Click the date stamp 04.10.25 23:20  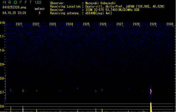pyautogui.click(x=14, y=13)
